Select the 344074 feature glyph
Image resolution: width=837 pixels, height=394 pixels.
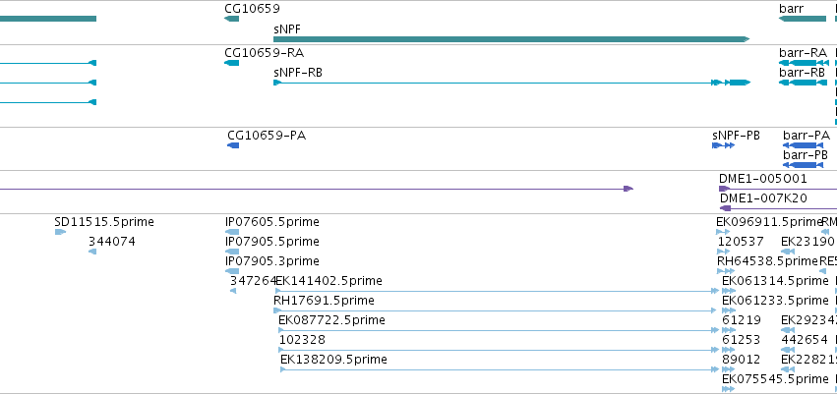pos(92,252)
